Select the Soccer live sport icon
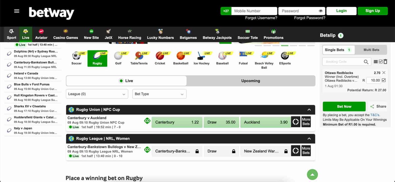Image resolution: width=395 pixels, height=182 pixels. click(76, 58)
